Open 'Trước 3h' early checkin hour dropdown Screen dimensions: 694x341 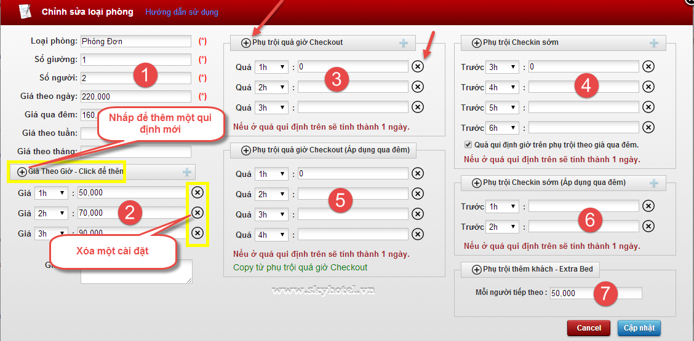click(502, 67)
